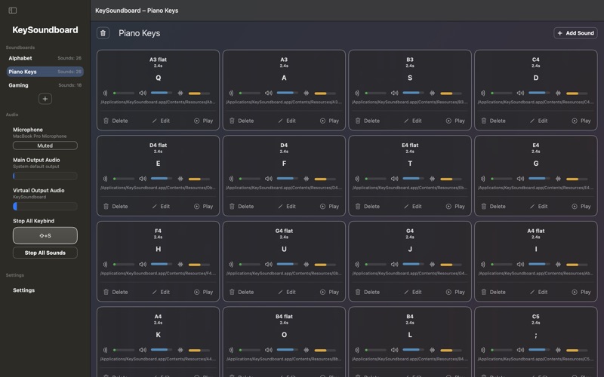Click the speaker volume icon on E4 card
The image size is (604, 377).
[x=520, y=179]
